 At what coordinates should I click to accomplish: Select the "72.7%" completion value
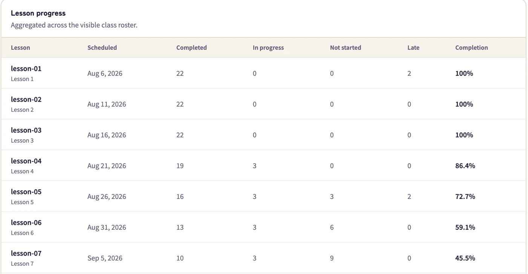pyautogui.click(x=465, y=197)
